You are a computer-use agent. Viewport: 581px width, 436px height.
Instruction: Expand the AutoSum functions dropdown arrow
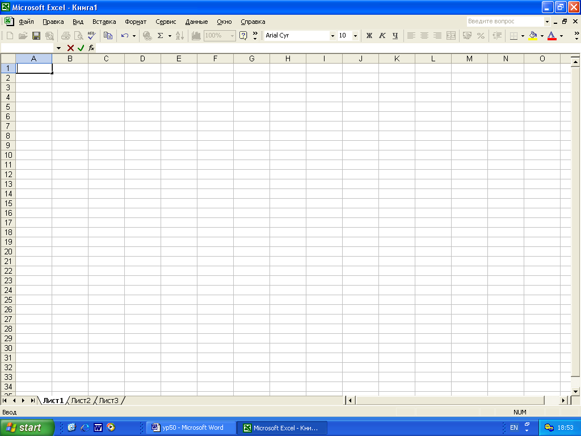pyautogui.click(x=170, y=36)
